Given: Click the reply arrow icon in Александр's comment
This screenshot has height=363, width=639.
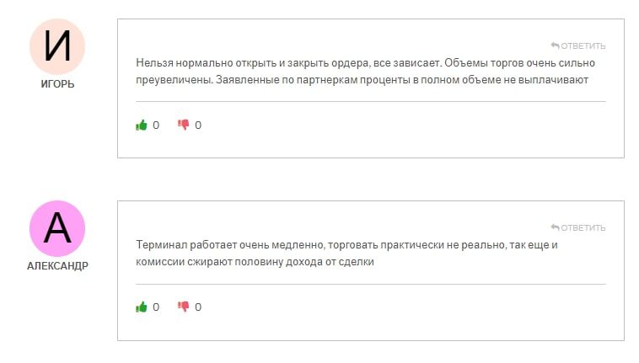Looking at the screenshot, I should (x=555, y=227).
